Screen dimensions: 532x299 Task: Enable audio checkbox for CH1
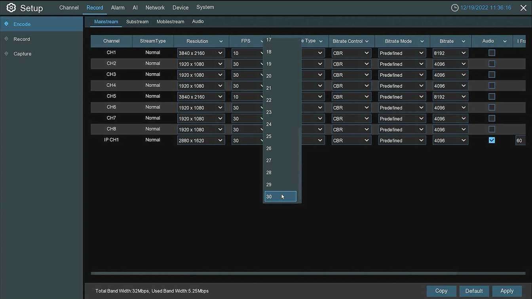[x=492, y=53]
